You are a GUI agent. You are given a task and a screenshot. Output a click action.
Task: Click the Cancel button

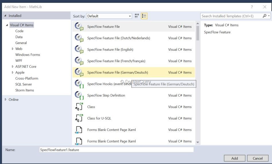coord(258,158)
